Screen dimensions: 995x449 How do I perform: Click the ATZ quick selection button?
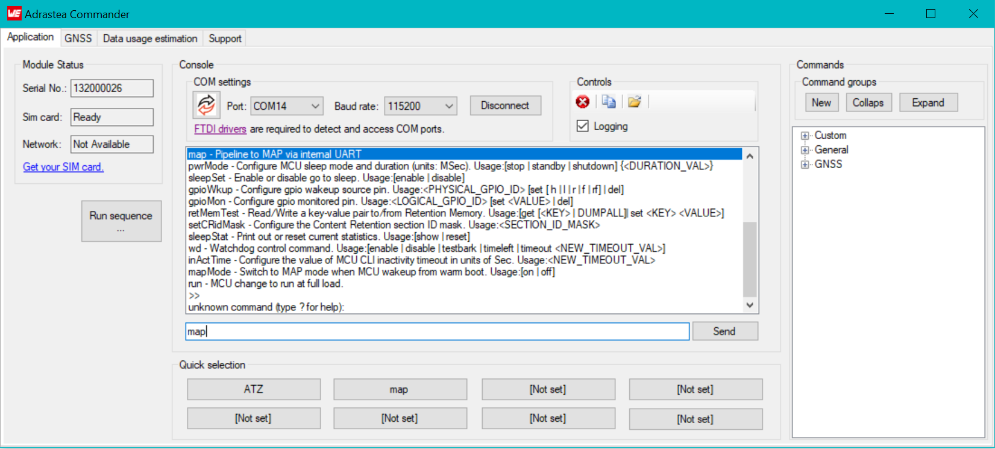click(x=254, y=389)
